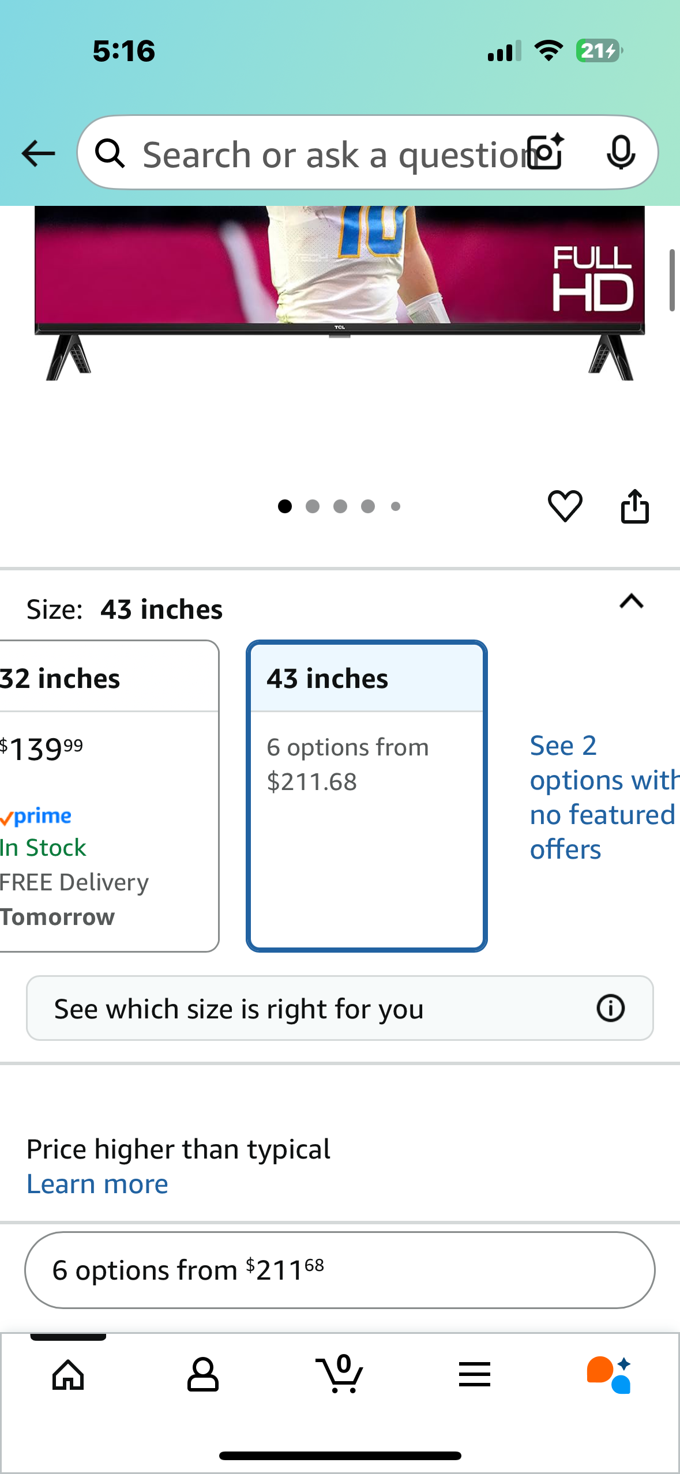Viewport: 680px width, 1474px height.
Task: Open the shopping cart
Action: coord(340,1375)
